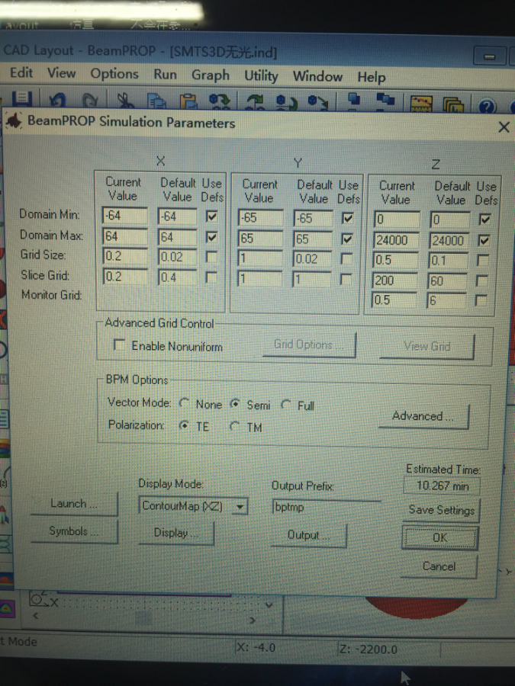
Task: Select Vector Mode None radio button
Action: pyautogui.click(x=185, y=402)
